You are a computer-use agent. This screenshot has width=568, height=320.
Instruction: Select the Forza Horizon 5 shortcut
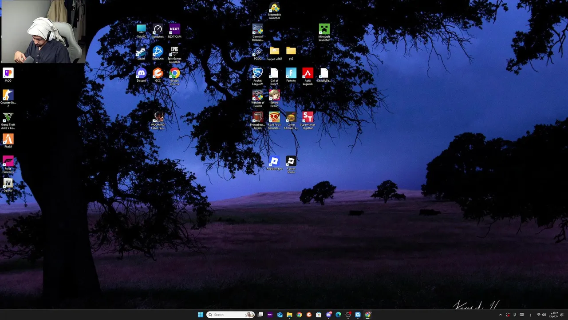(8, 164)
